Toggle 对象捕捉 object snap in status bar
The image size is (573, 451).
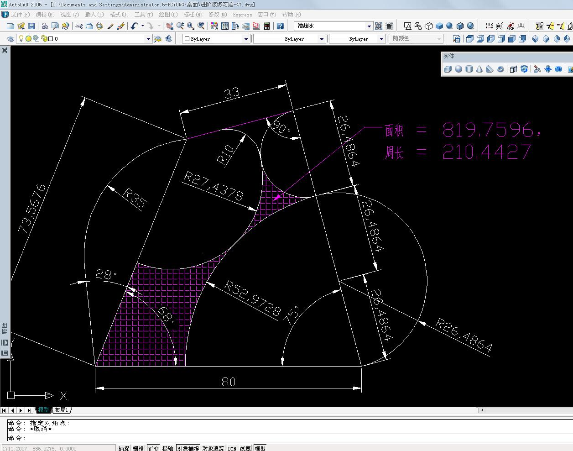click(x=188, y=448)
